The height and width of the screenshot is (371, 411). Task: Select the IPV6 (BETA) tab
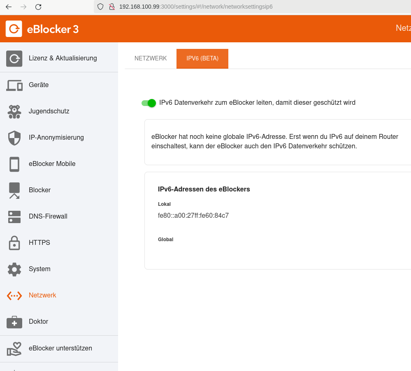[x=202, y=58]
